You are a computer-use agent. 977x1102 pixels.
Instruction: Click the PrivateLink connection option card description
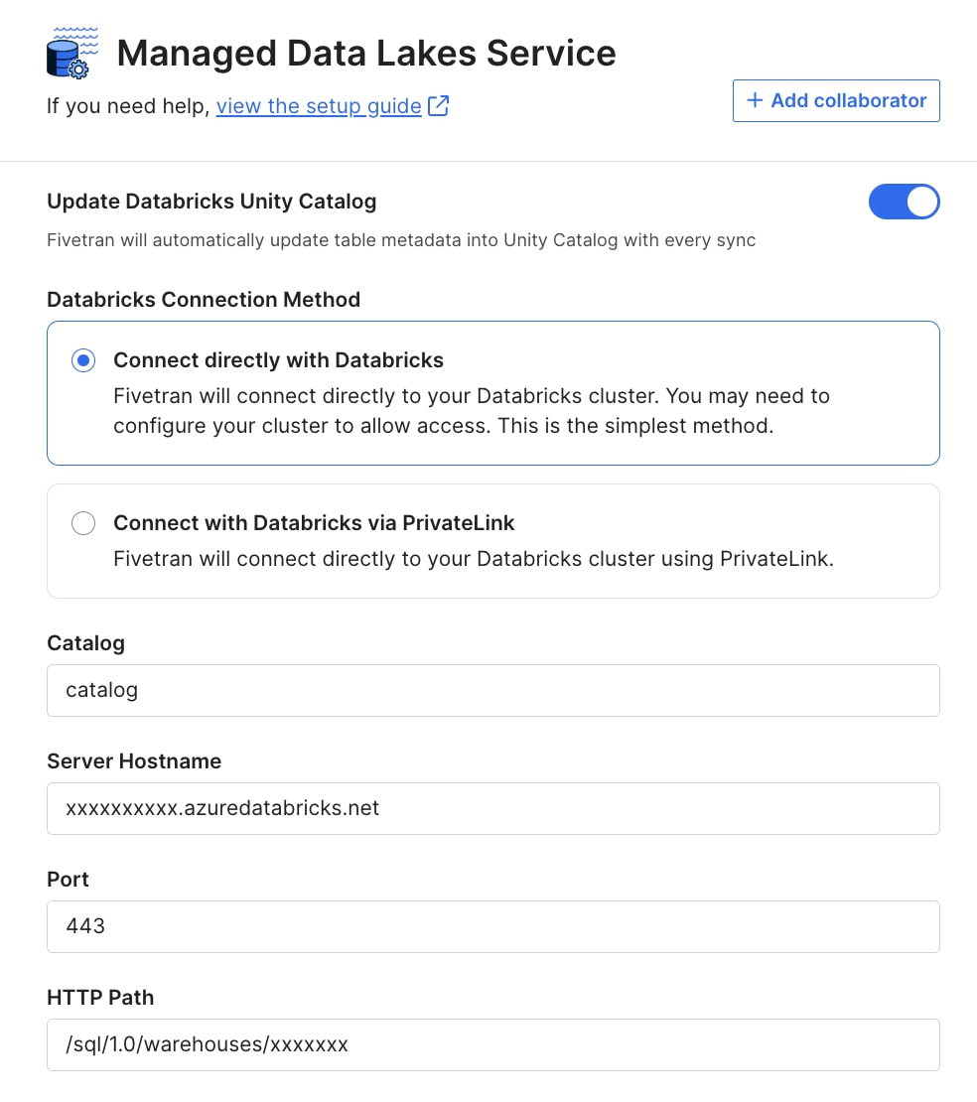click(x=473, y=559)
